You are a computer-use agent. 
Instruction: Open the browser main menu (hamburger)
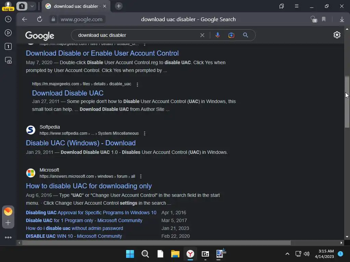point(297,6)
